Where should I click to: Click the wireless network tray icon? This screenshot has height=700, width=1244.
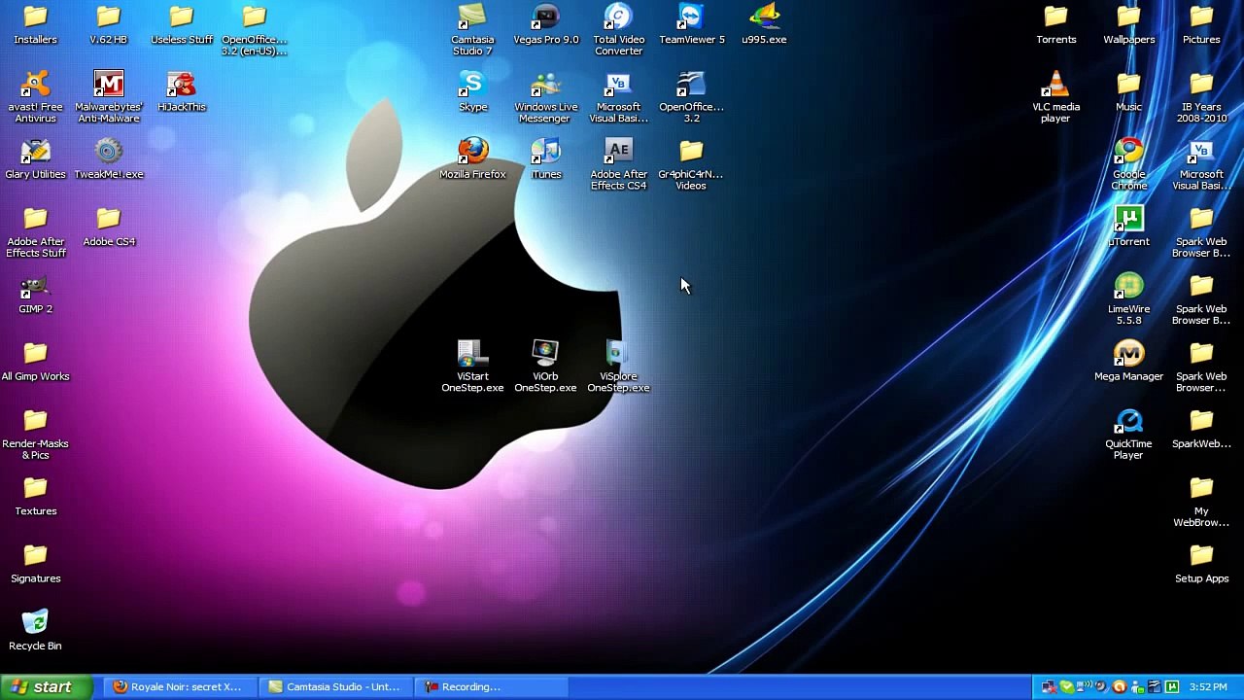point(1084,687)
